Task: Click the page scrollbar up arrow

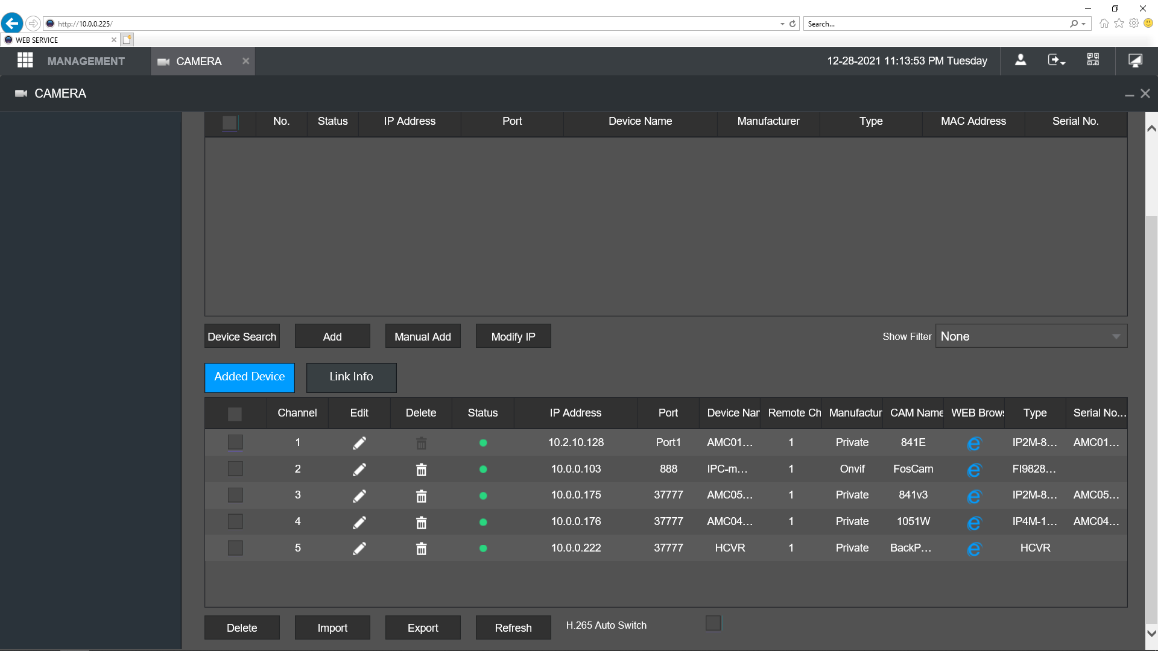Action: (1151, 128)
